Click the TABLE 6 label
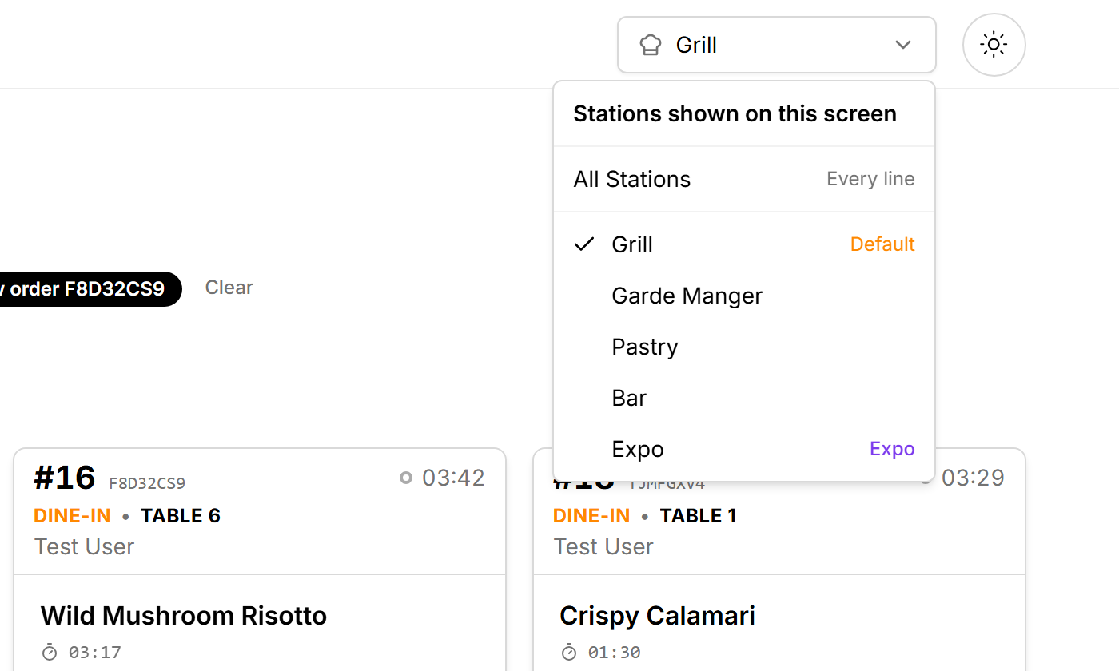This screenshot has height=671, width=1119. [181, 516]
